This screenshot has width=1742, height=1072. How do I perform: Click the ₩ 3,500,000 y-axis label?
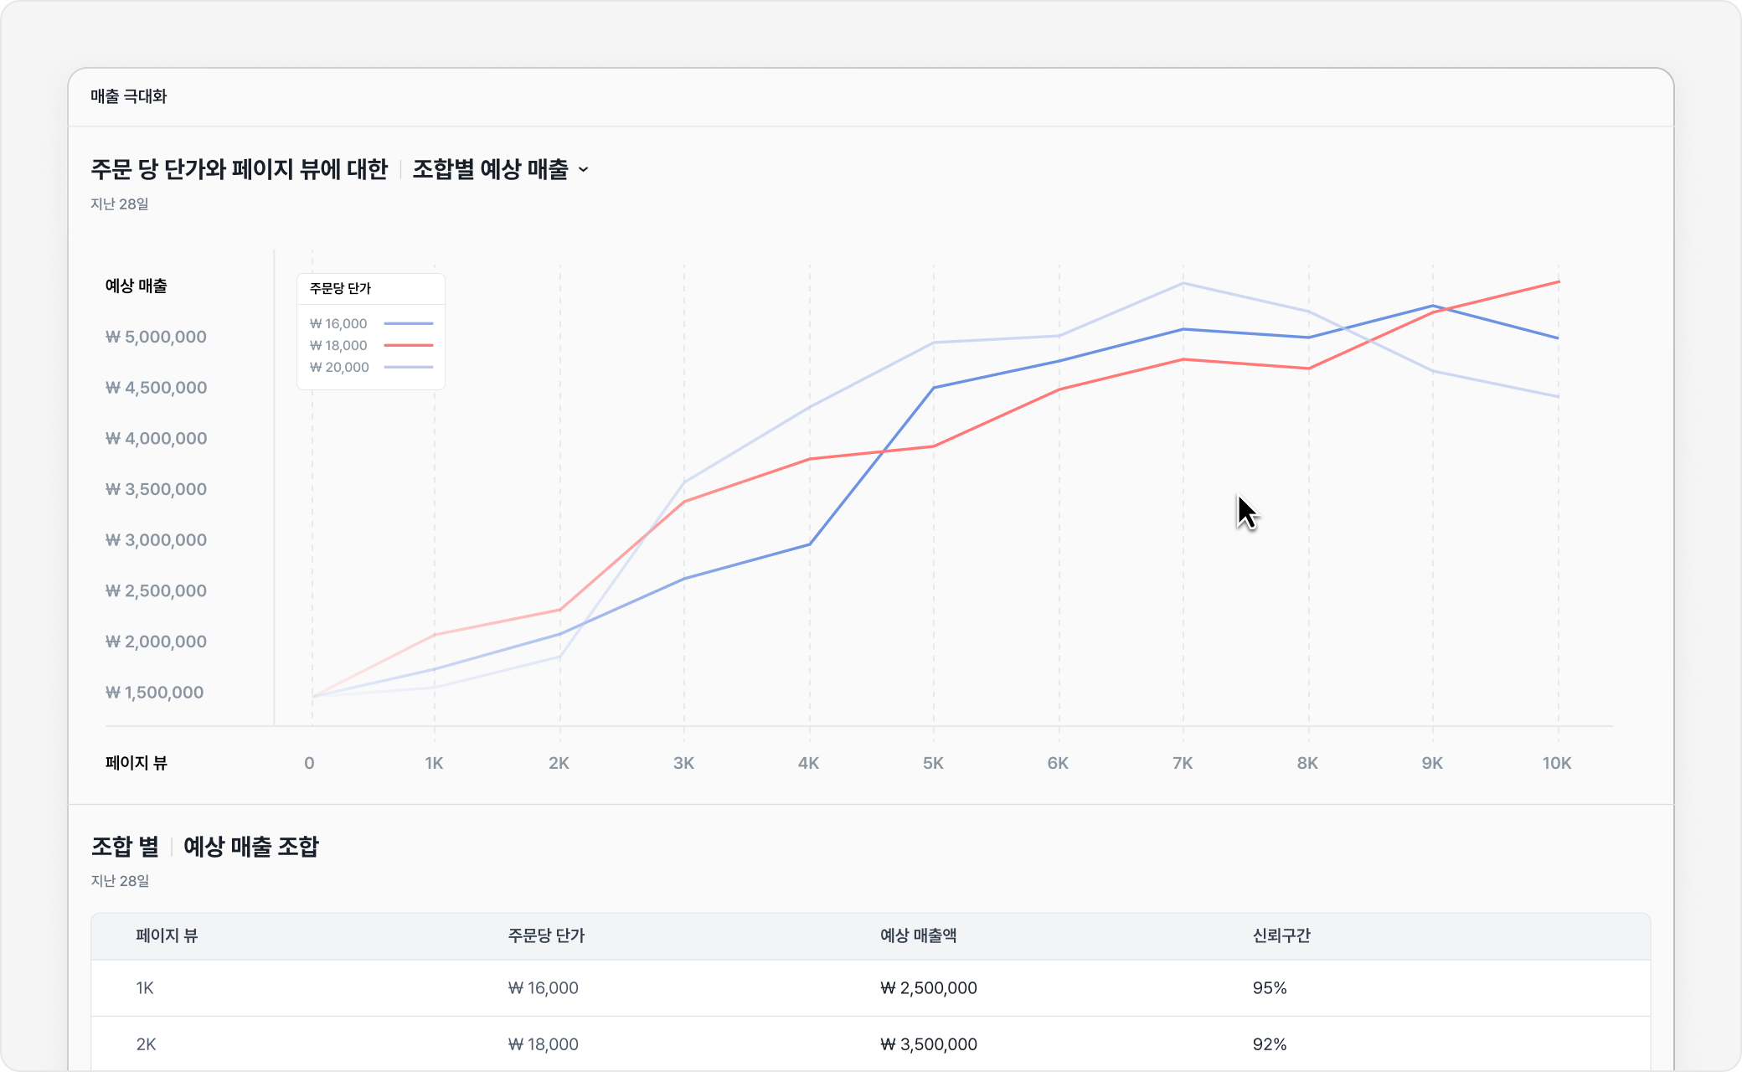pos(156,489)
